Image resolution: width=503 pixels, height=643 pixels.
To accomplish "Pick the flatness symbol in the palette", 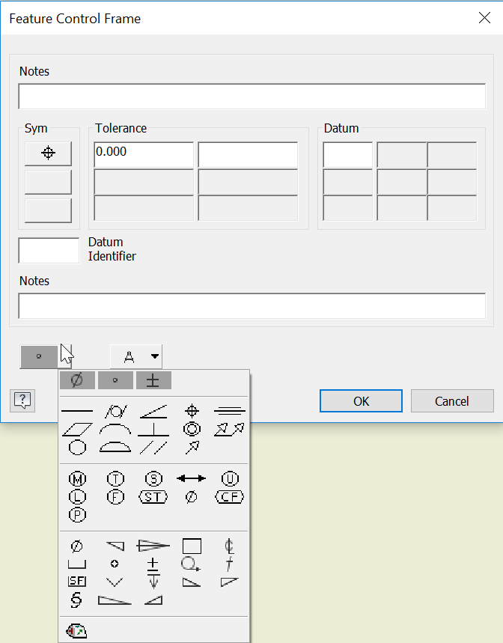I will [77, 429].
